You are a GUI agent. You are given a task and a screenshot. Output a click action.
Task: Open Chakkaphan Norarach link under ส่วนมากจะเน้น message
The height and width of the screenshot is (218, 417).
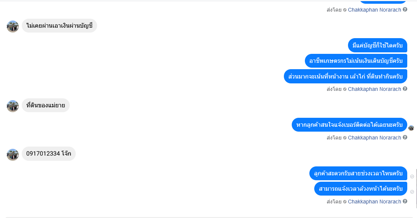[374, 89]
